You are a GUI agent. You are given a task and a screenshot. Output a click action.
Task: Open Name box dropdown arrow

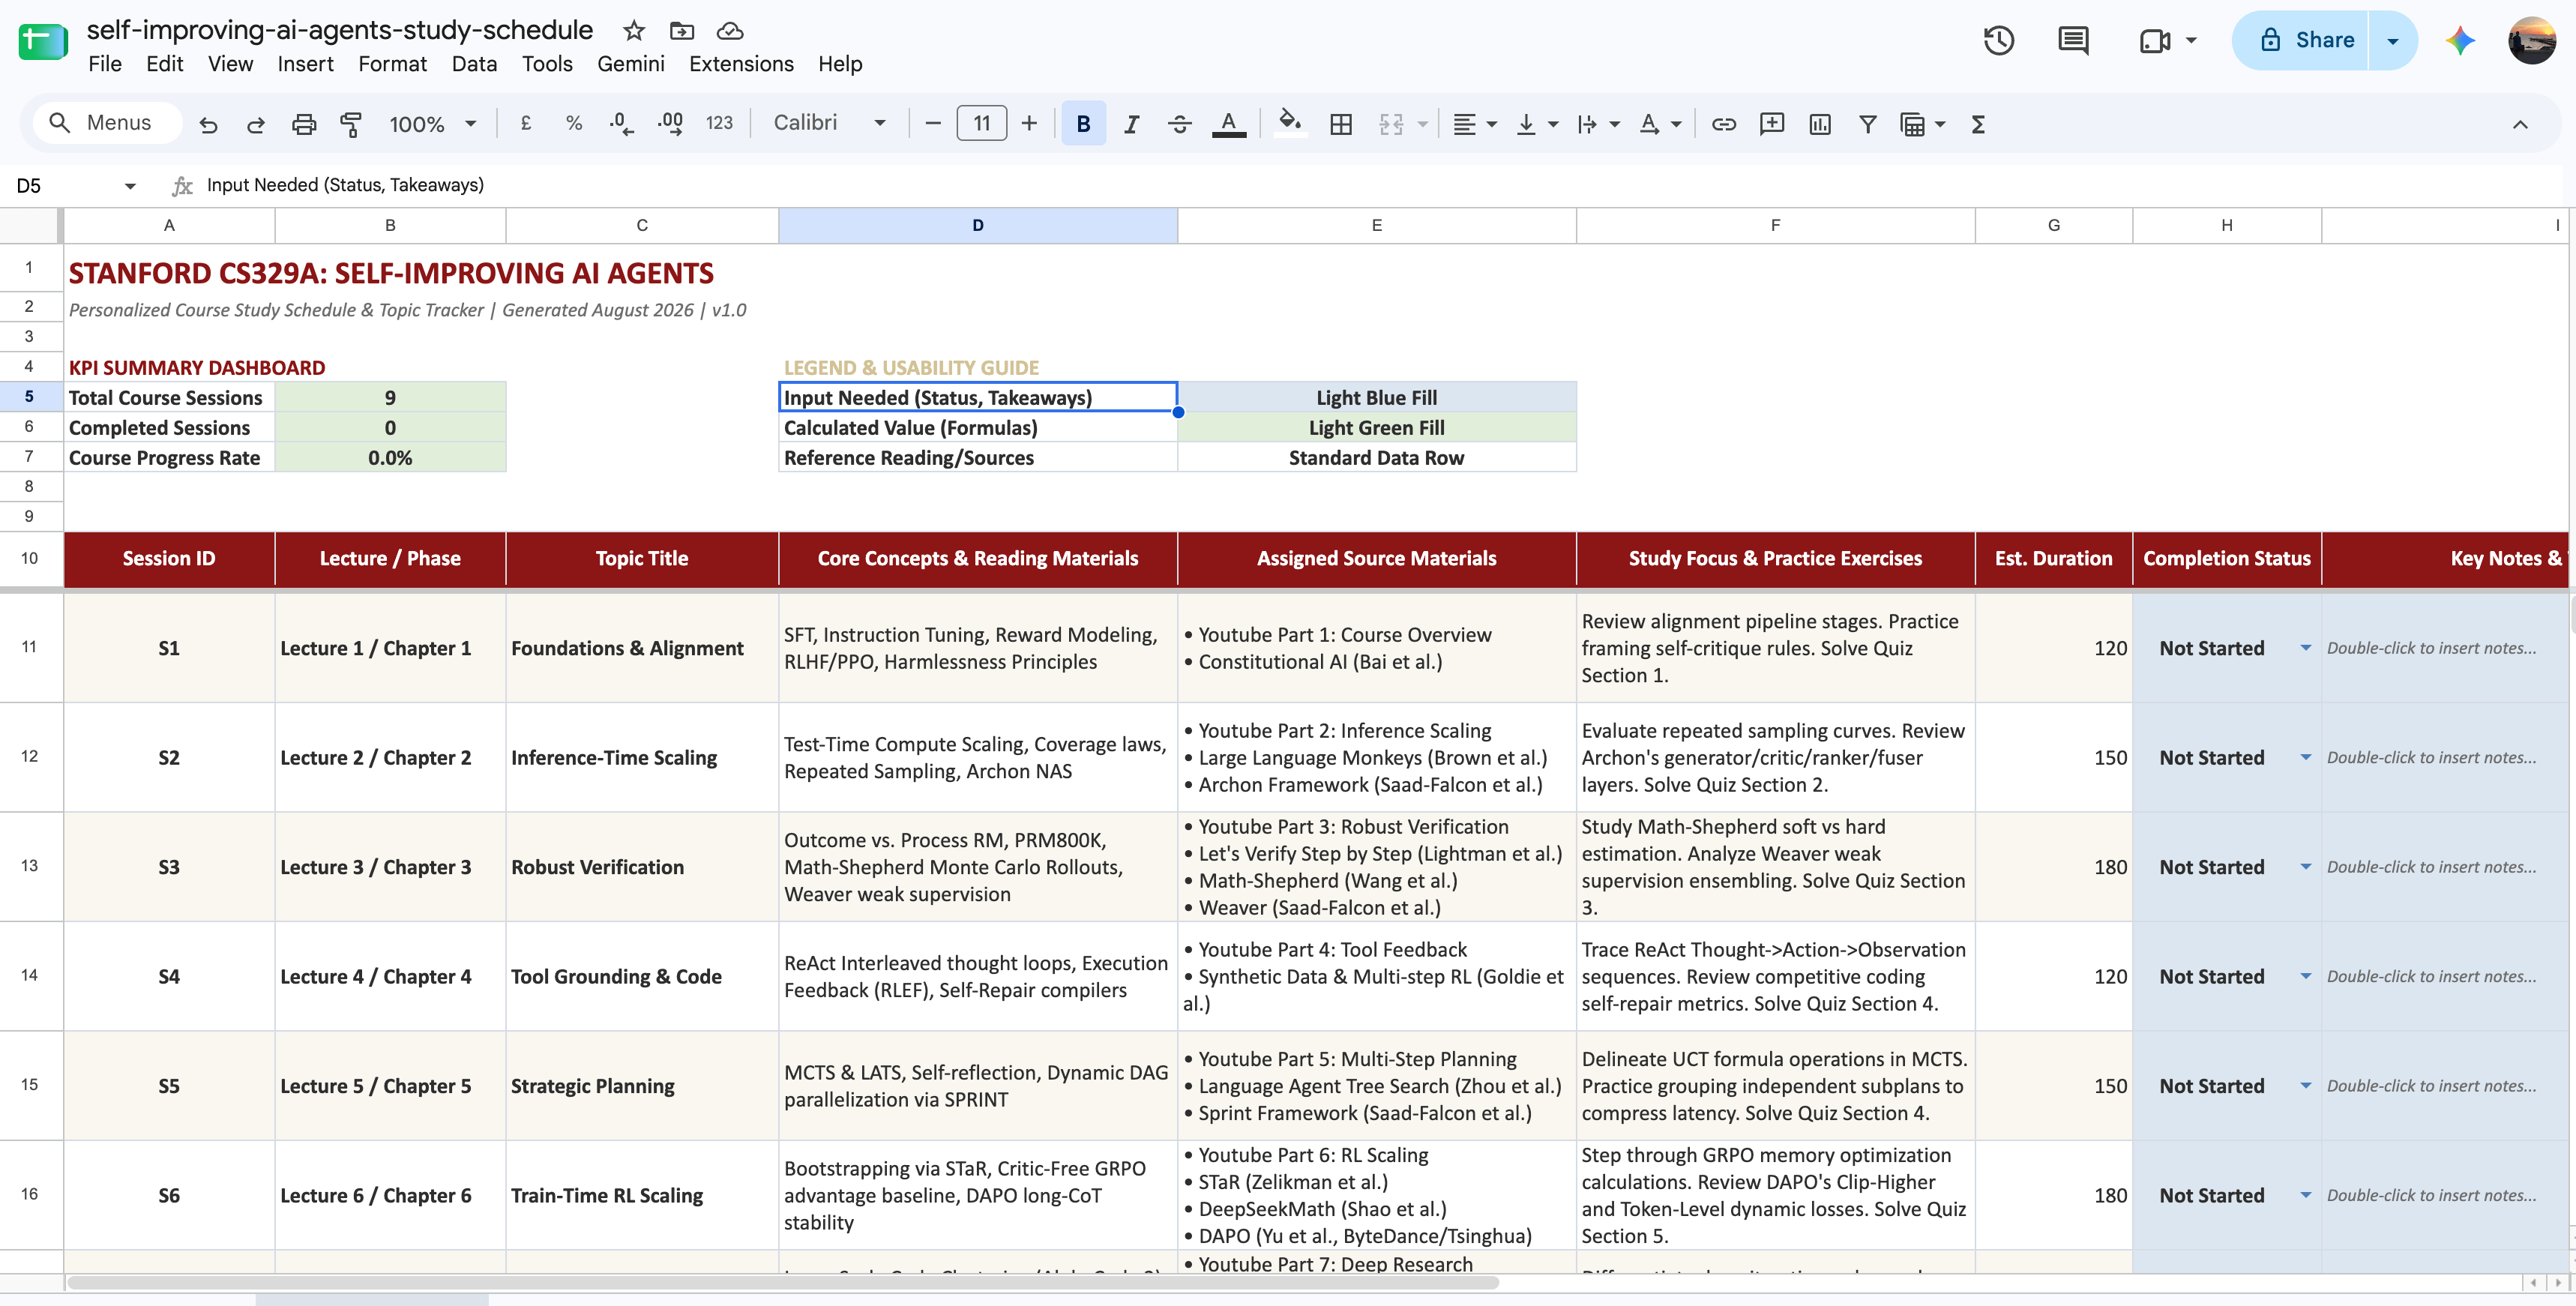click(x=130, y=186)
